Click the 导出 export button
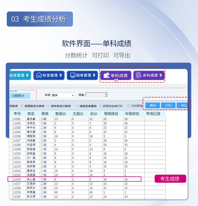The height and width of the screenshot is (206, 198). 184,106
